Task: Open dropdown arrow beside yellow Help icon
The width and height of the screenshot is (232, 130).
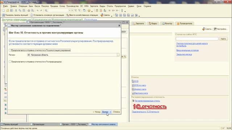Action: pos(92,11)
